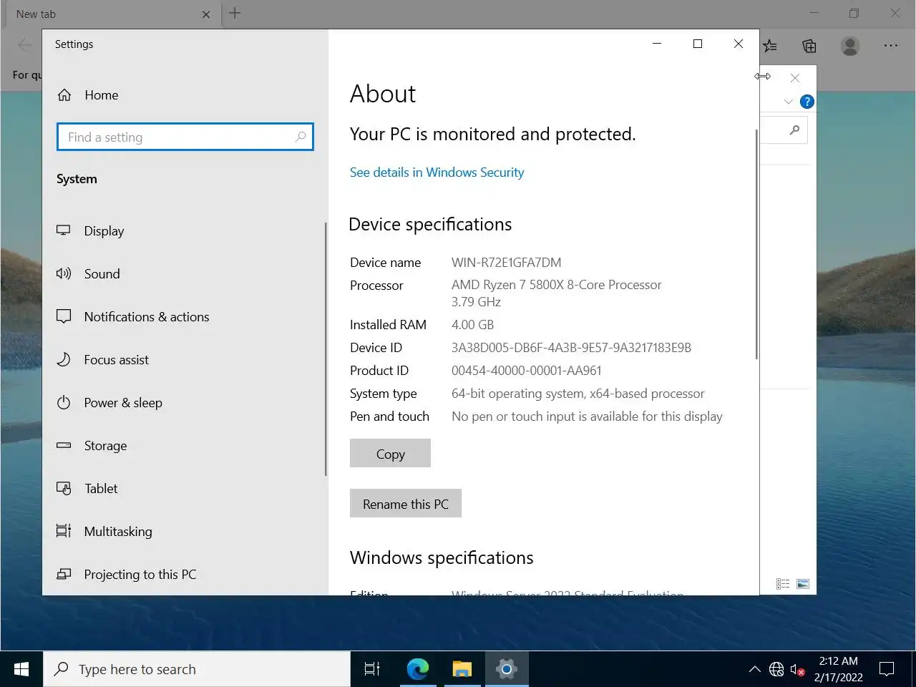Click the Multitasking icon

click(64, 531)
